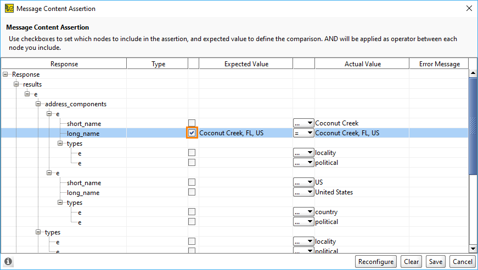Check the country type node checkbox
The width and height of the screenshot is (478, 270).
click(x=192, y=211)
